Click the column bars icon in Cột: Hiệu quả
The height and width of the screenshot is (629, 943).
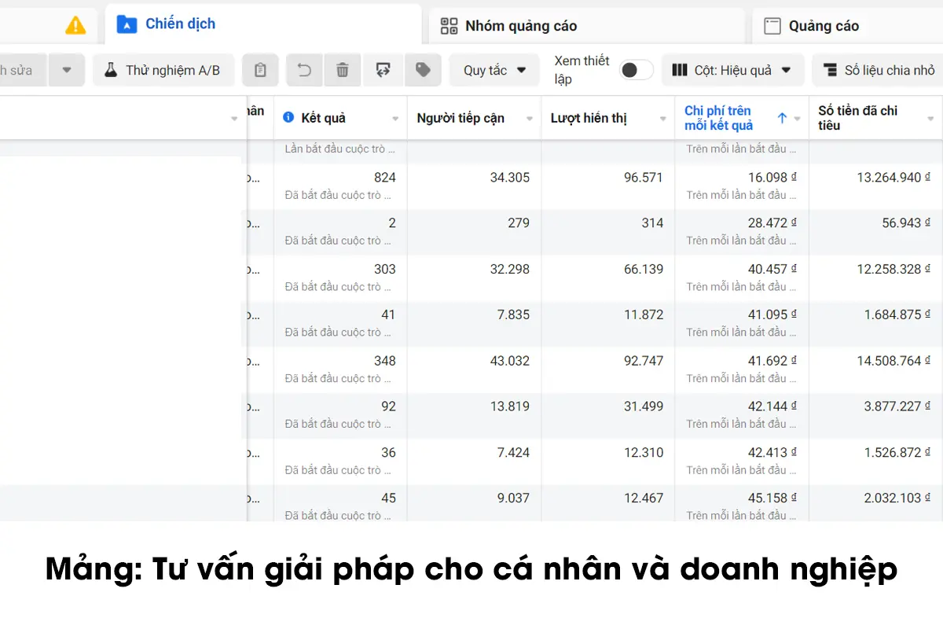pyautogui.click(x=679, y=70)
